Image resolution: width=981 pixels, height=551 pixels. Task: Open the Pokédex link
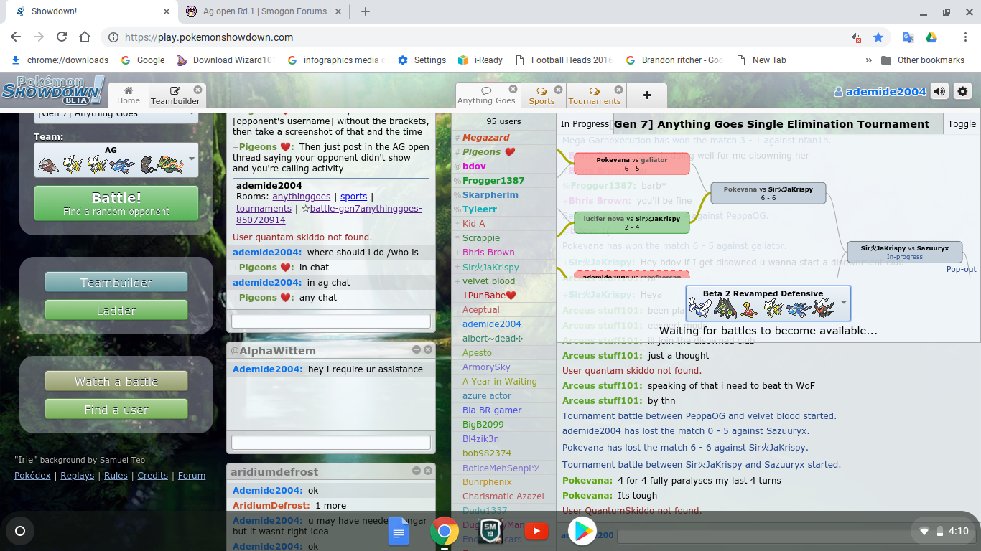[32, 475]
